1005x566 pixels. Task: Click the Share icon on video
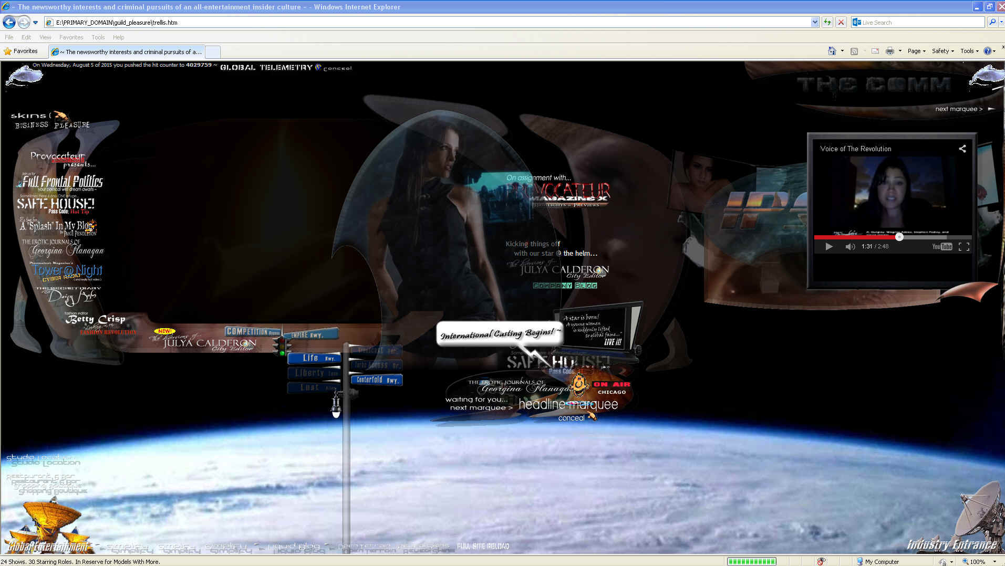click(962, 149)
